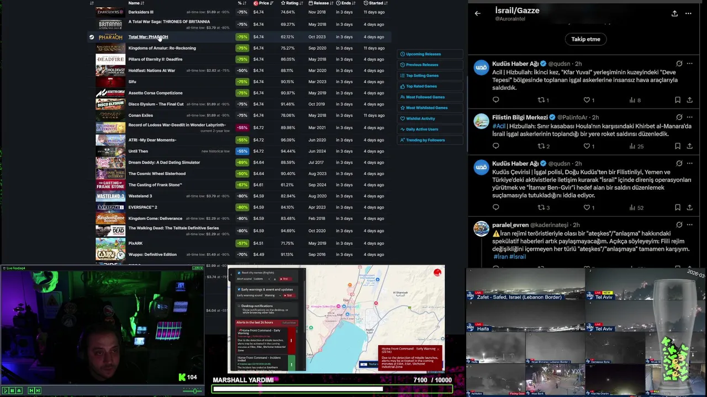707x397 pixels.
Task: Close the Early Warning popup on map
Action: pyautogui.click(x=438, y=348)
